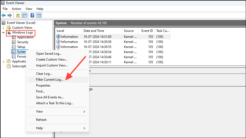Viewport: 246px width, 138px height.
Task: Sort by Date and Time column header
Action: (102, 31)
